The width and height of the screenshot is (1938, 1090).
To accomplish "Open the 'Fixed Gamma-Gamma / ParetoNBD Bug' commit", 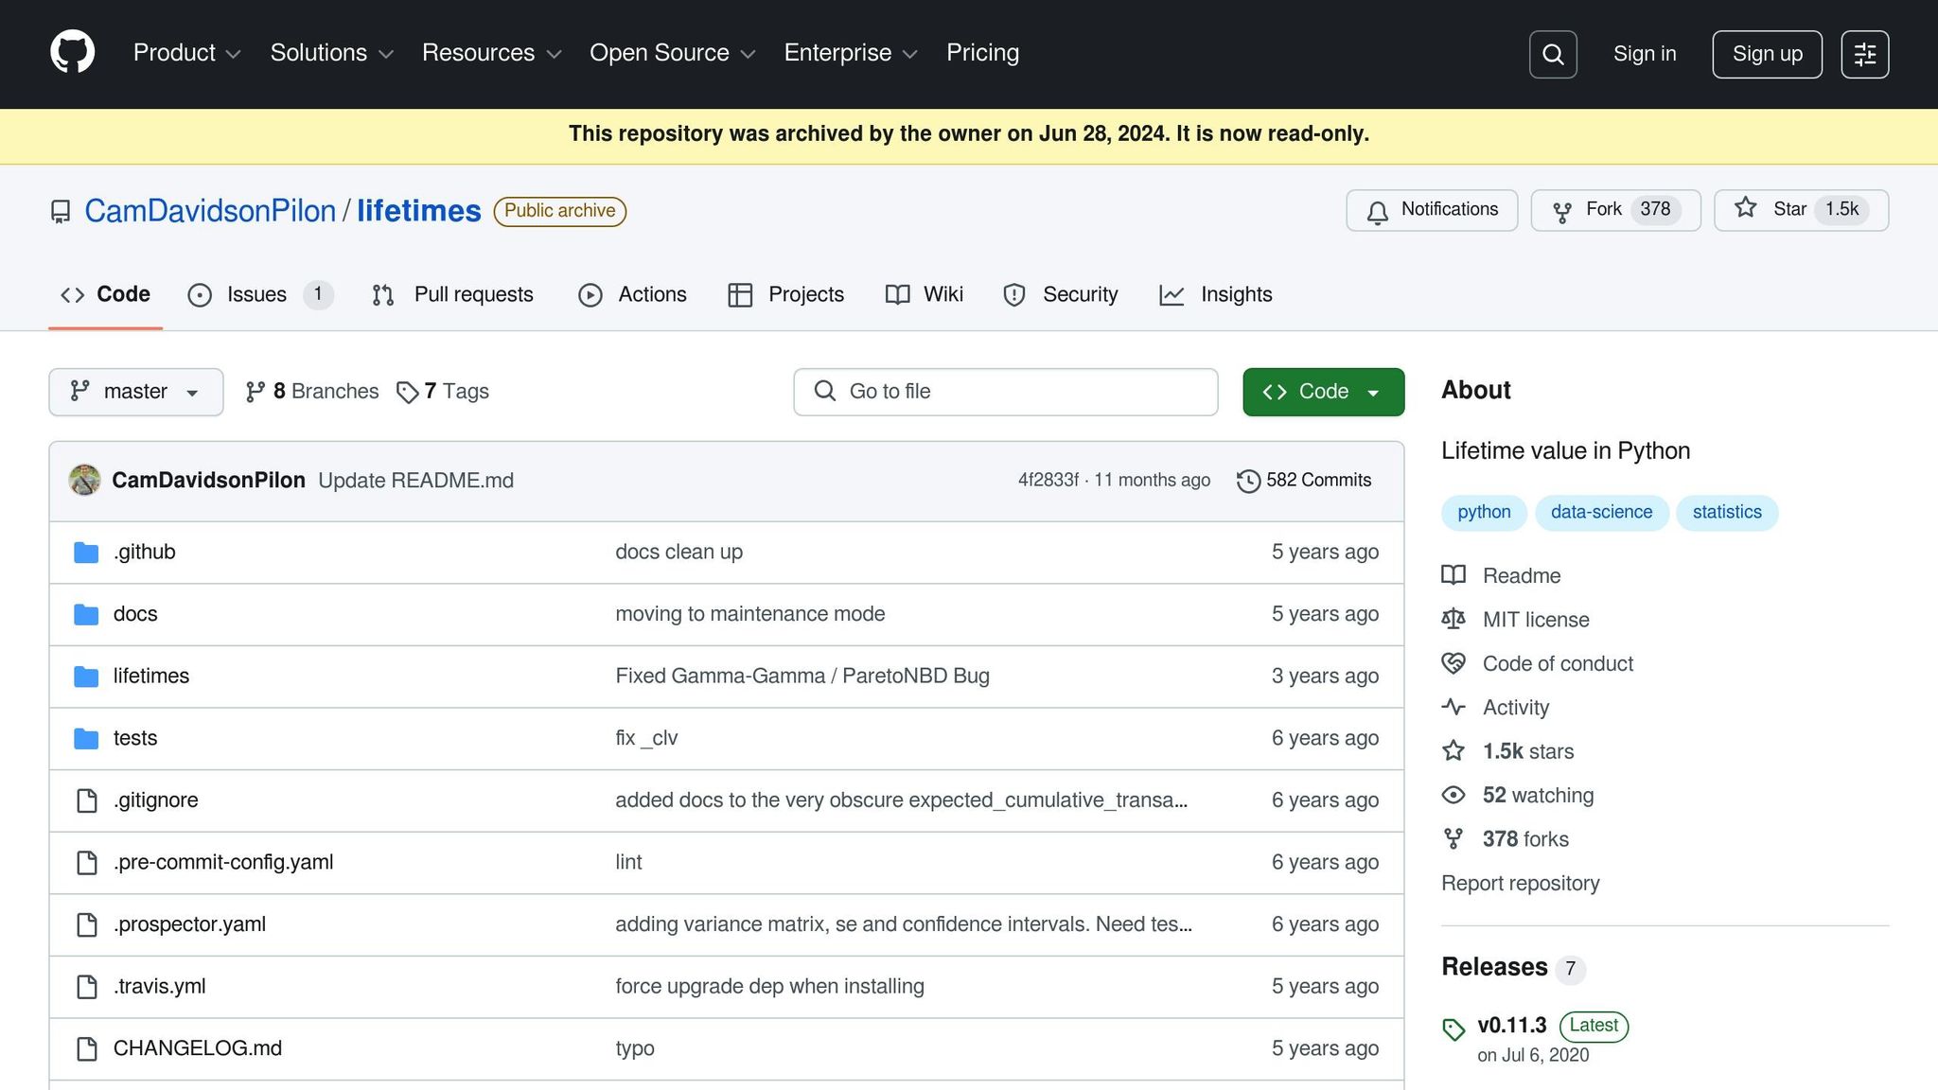I will pyautogui.click(x=802, y=677).
